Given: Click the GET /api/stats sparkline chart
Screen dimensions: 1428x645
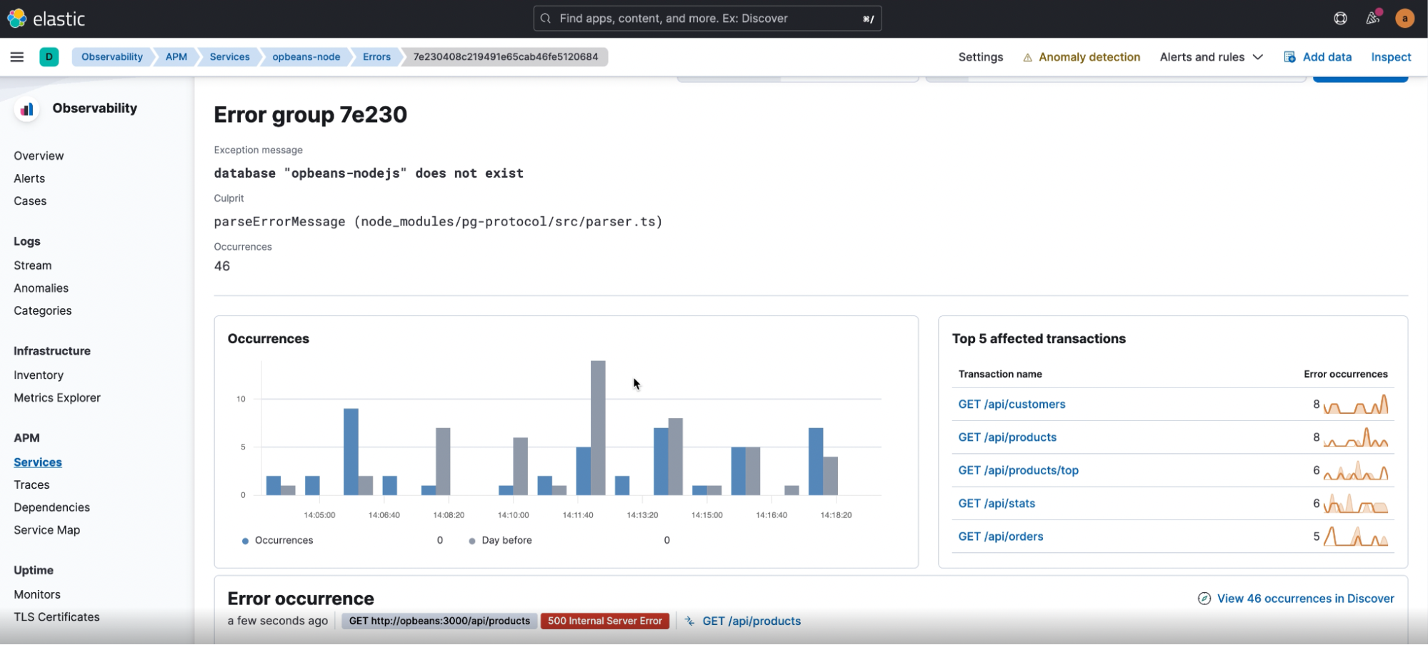Looking at the screenshot, I should tap(1356, 504).
